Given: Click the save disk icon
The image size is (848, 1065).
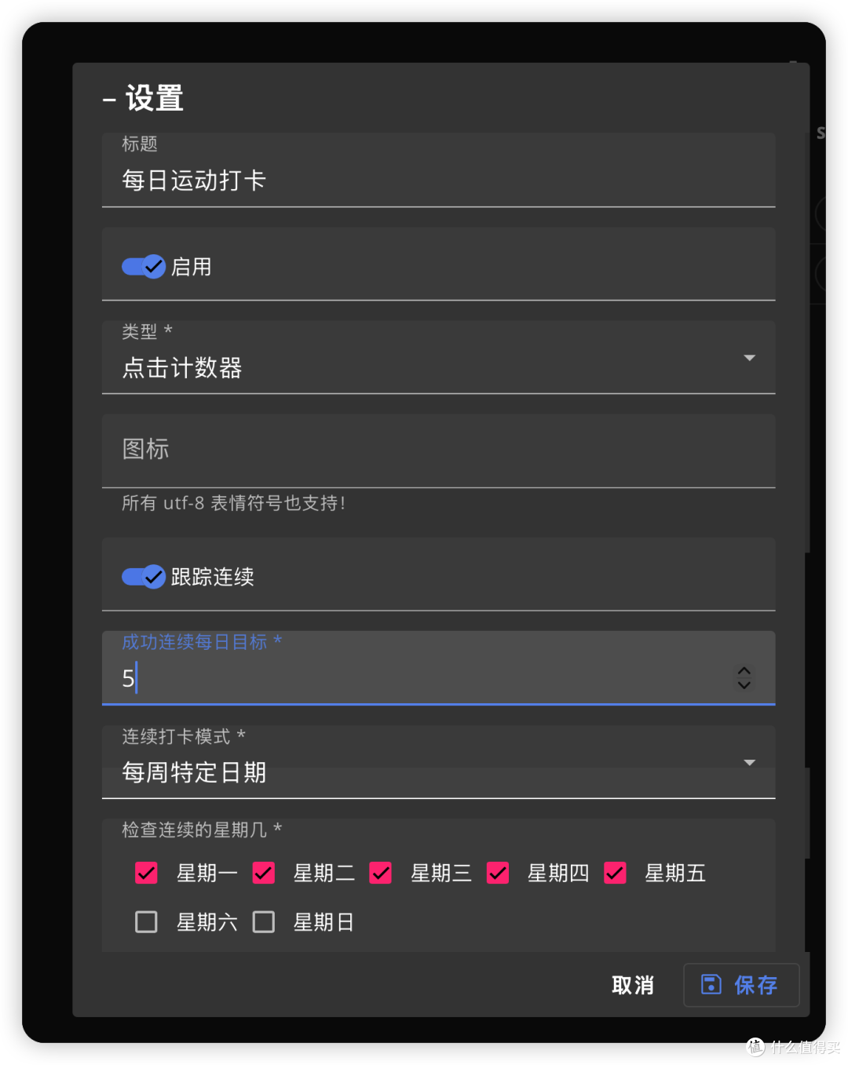Looking at the screenshot, I should [x=711, y=984].
